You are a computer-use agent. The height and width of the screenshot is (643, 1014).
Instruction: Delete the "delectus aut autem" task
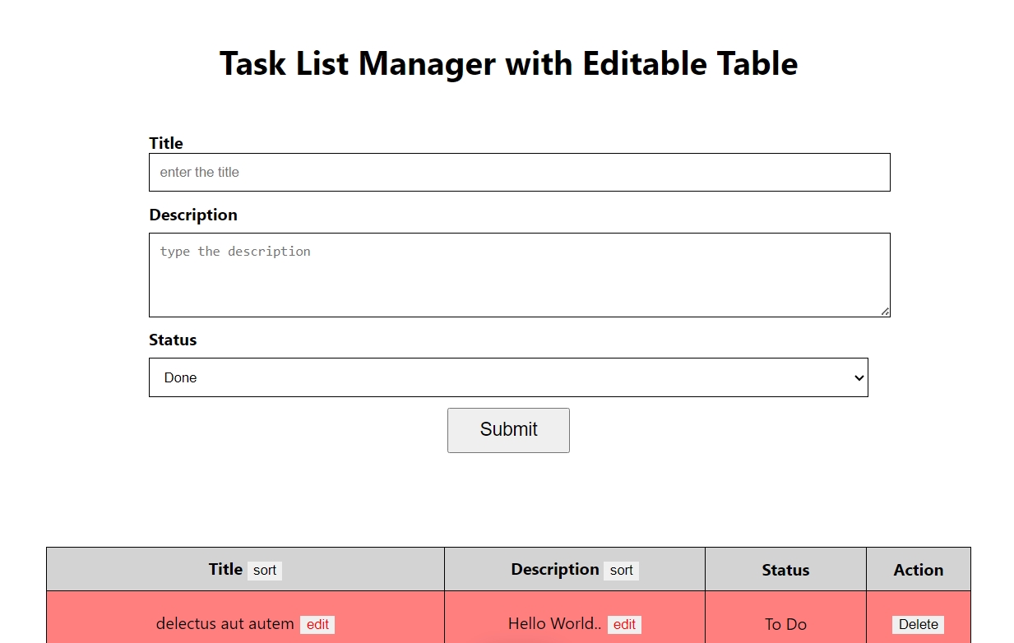click(x=918, y=625)
